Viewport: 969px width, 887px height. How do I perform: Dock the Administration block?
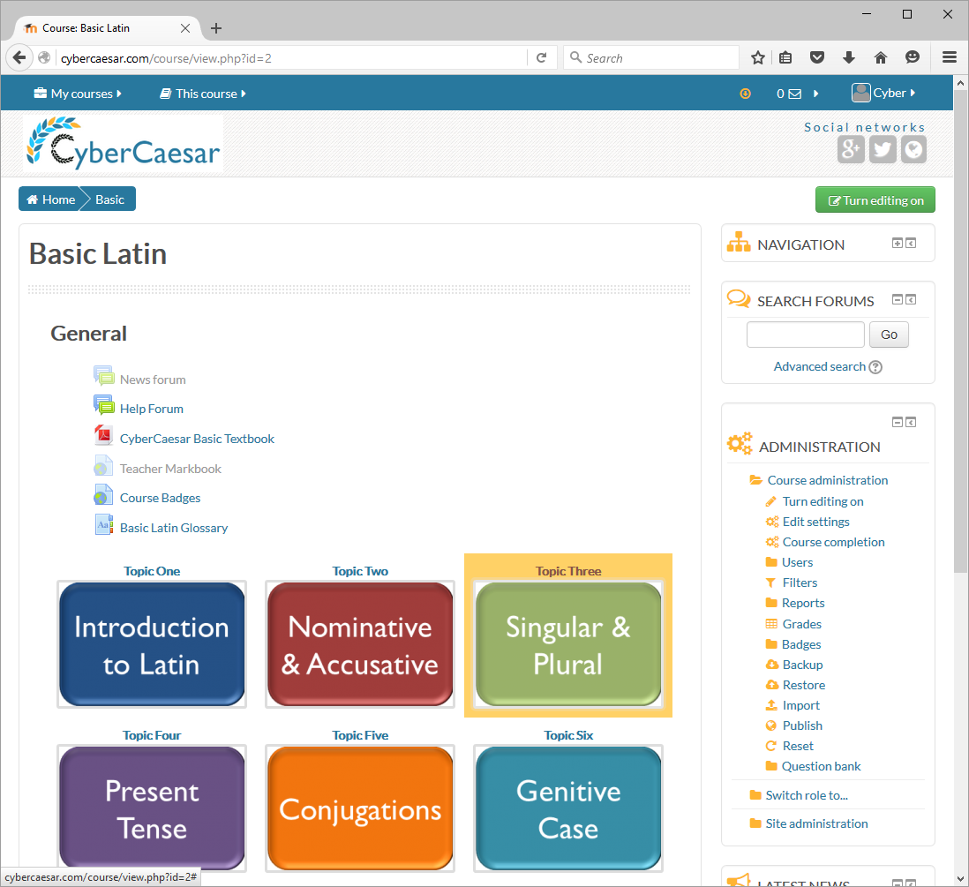[911, 422]
